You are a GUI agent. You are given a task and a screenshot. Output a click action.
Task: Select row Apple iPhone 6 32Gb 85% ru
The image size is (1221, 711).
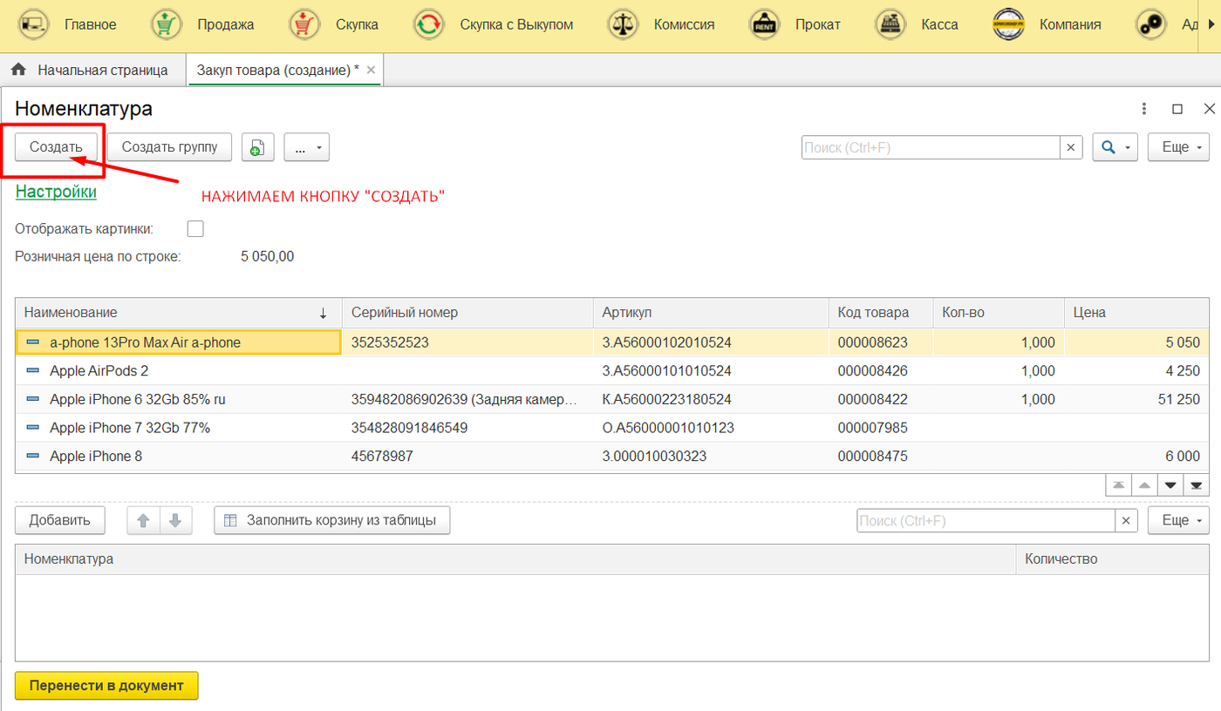tap(612, 399)
